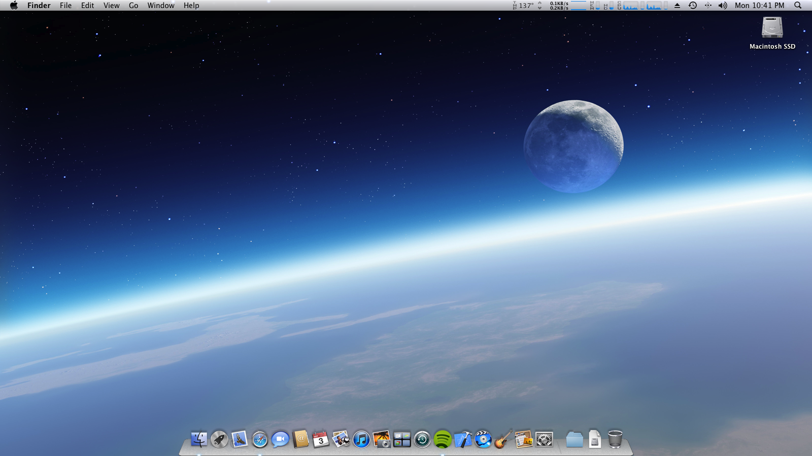812x456 pixels.
Task: Open the Help menu
Action: [x=191, y=6]
